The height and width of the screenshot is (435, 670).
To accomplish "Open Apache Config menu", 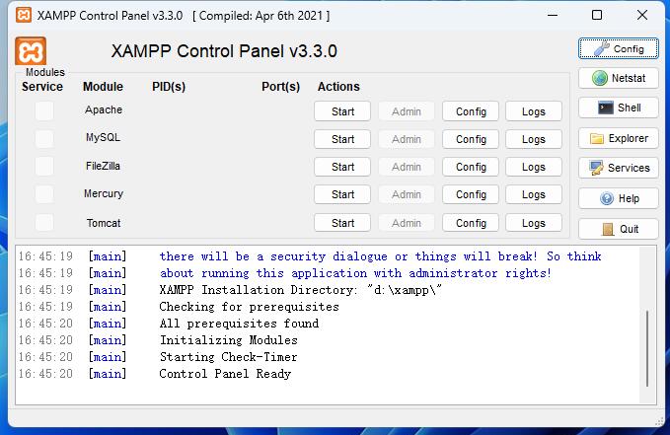I will pos(471,111).
